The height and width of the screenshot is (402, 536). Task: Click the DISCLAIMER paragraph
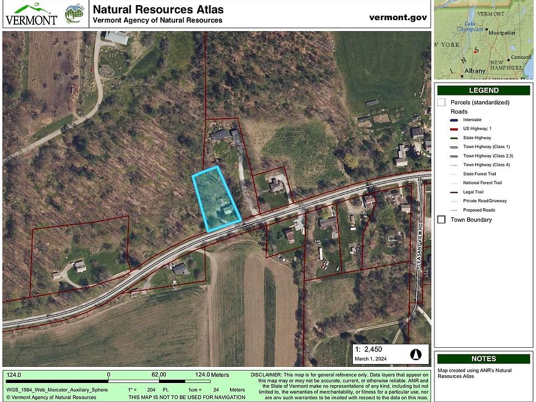339,386
